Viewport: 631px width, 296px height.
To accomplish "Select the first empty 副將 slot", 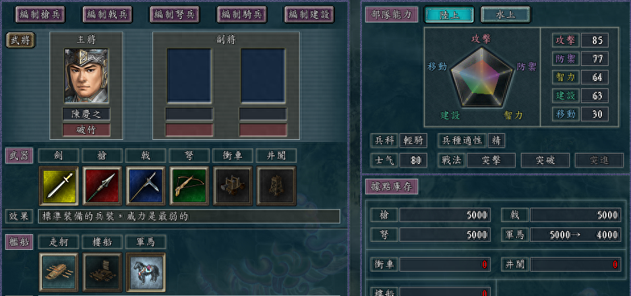I will coord(189,76).
